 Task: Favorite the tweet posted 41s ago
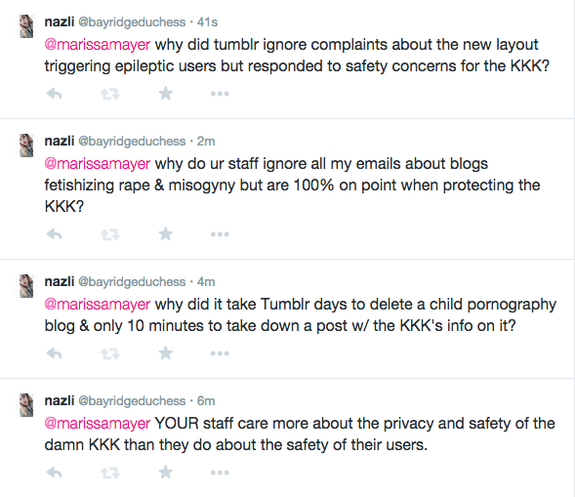[165, 93]
